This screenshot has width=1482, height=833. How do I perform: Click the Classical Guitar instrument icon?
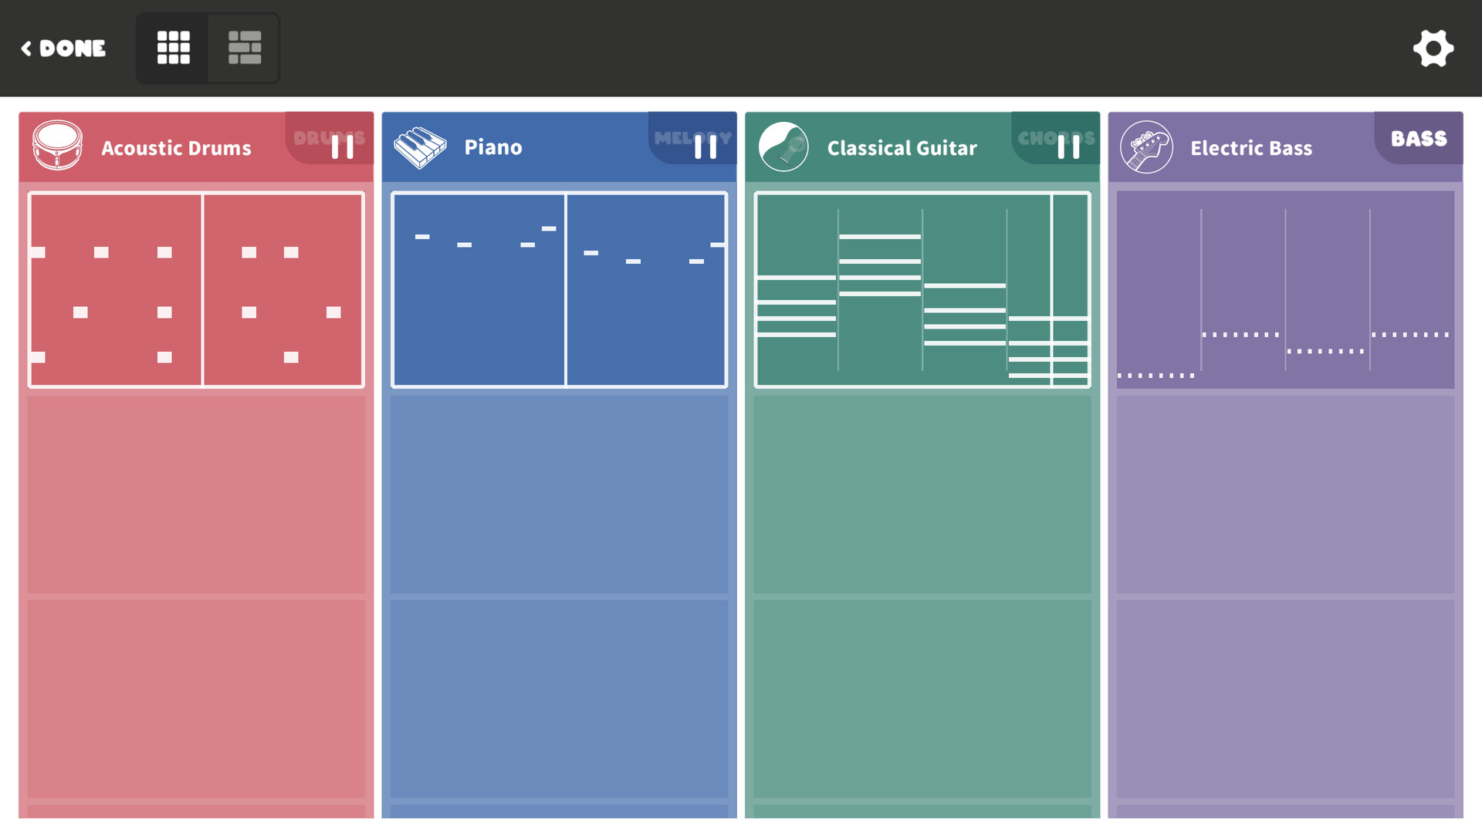click(783, 147)
